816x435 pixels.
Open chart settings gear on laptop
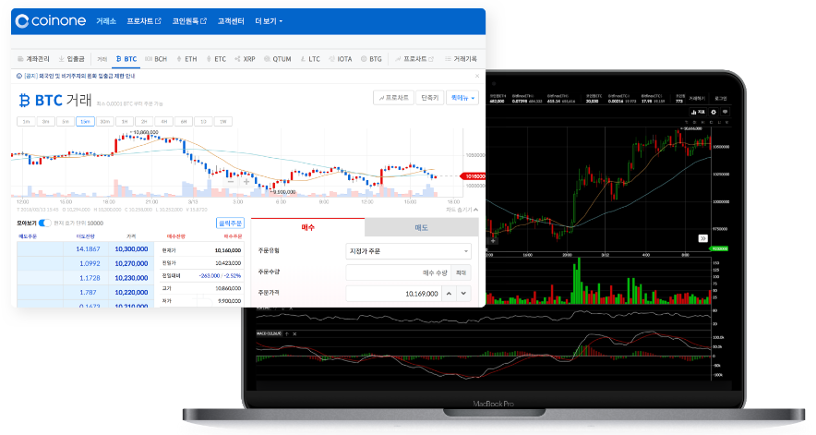tap(714, 112)
